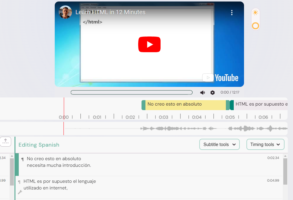The image size is (293, 200).
Task: Seek using the video progress bar
Action: [132, 92]
